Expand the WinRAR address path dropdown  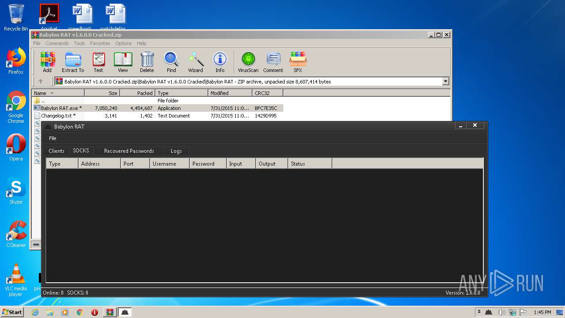click(x=445, y=81)
